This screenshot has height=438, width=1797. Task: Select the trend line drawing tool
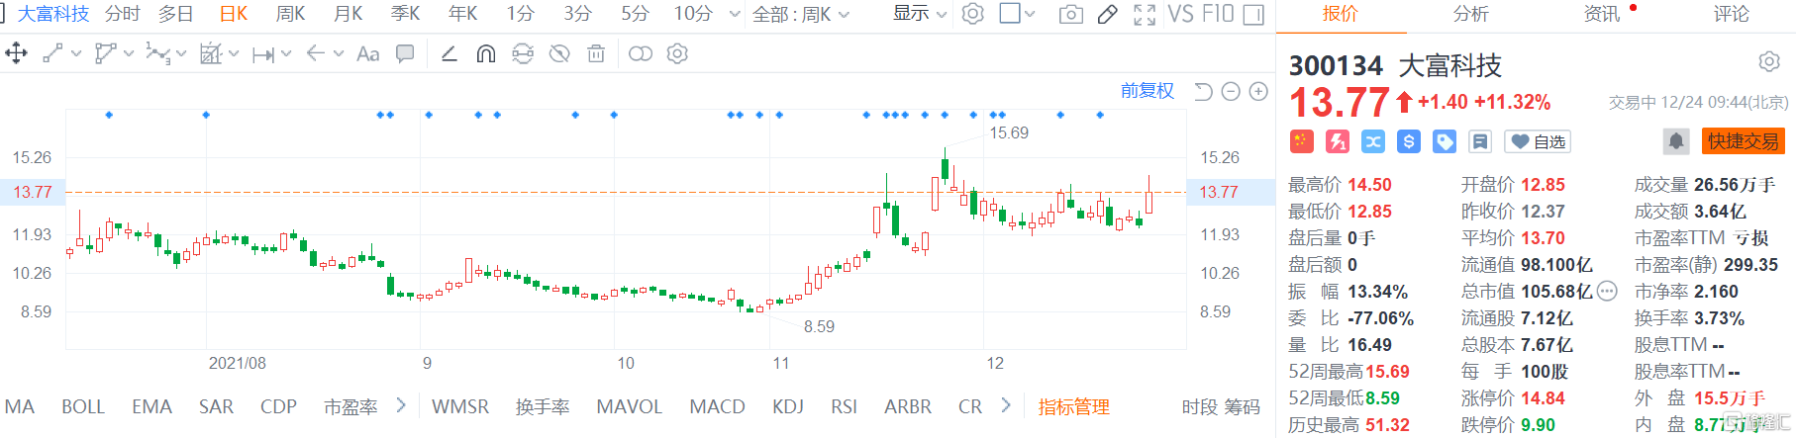53,53
